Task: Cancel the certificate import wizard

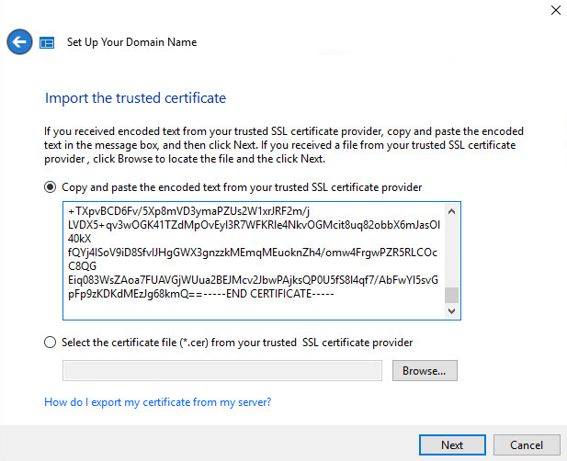Action: pos(527,444)
